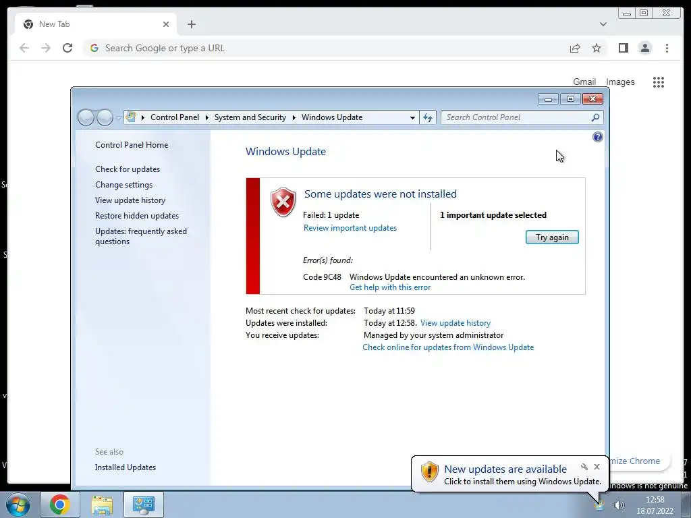The image size is (691, 518).
Task: Close the New Tab tab in Chrome
Action: click(x=166, y=24)
